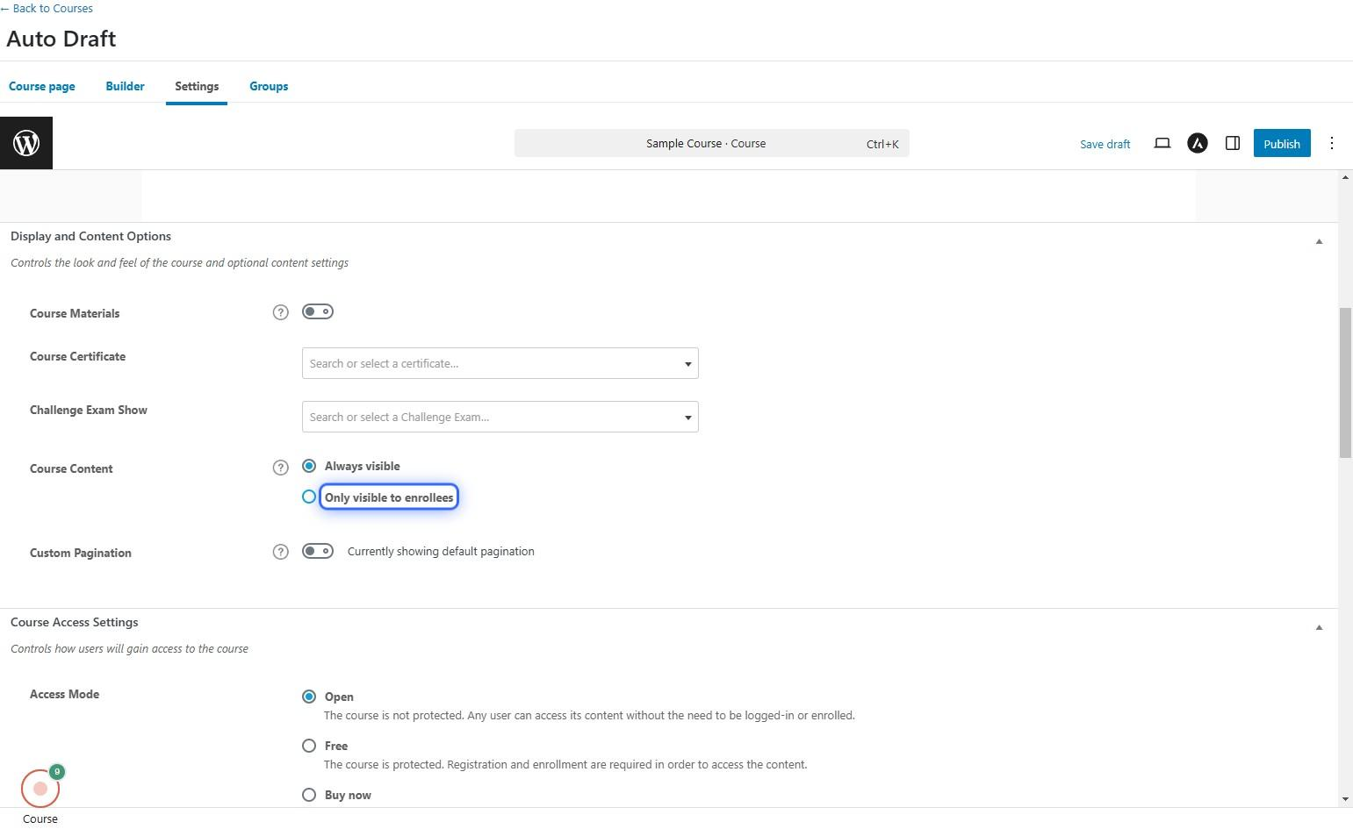Toggle the settings sidebar panel icon
The width and height of the screenshot is (1353, 829).
pyautogui.click(x=1232, y=144)
